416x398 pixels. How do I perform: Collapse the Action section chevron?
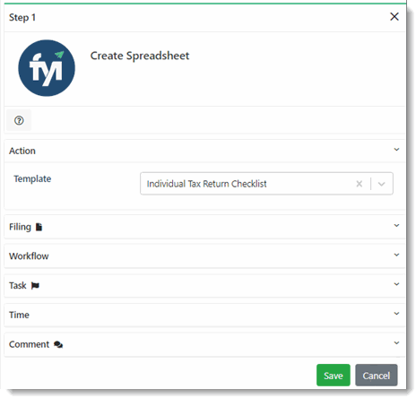point(396,150)
